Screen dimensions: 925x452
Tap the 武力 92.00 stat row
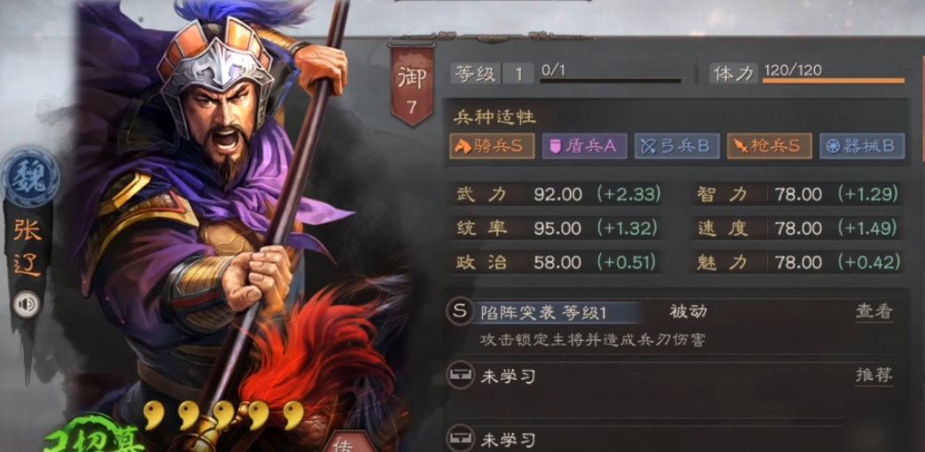[558, 194]
